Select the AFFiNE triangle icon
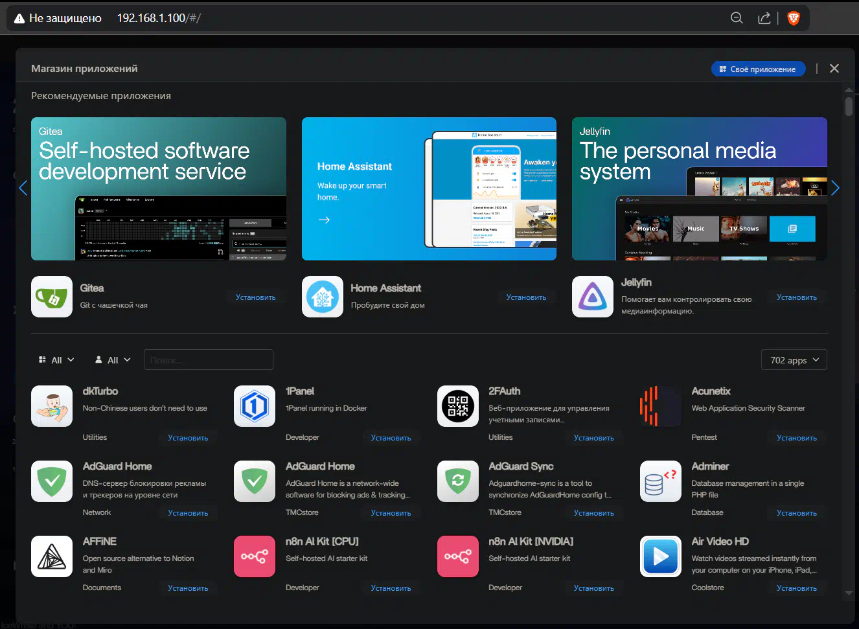 tap(52, 556)
